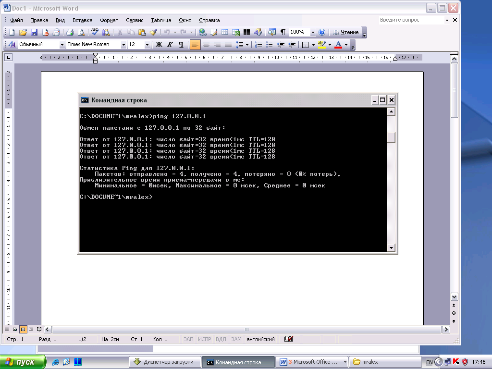Open the mralex folder taskbar button
Screen dimensions: 492x369
pyautogui.click(x=385, y=362)
